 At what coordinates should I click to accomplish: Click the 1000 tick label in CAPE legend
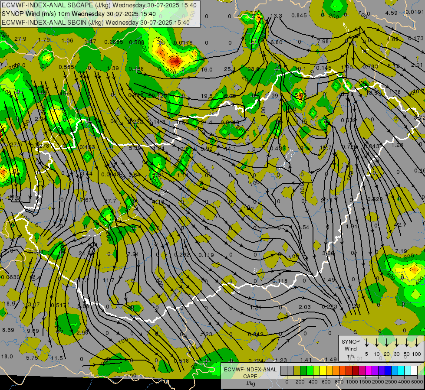point(352,382)
